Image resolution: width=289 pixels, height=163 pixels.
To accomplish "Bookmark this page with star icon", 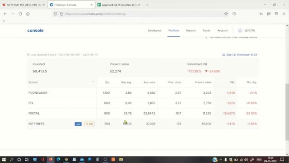I will 226,14.
